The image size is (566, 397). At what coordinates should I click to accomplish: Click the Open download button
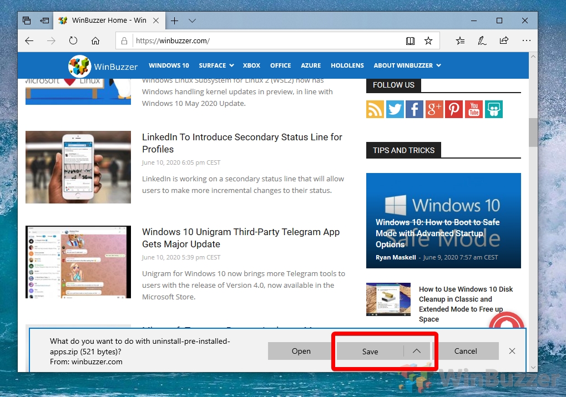coord(301,351)
